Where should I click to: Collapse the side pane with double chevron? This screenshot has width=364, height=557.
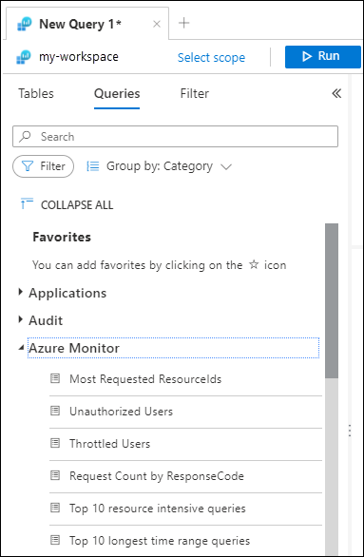click(x=336, y=93)
